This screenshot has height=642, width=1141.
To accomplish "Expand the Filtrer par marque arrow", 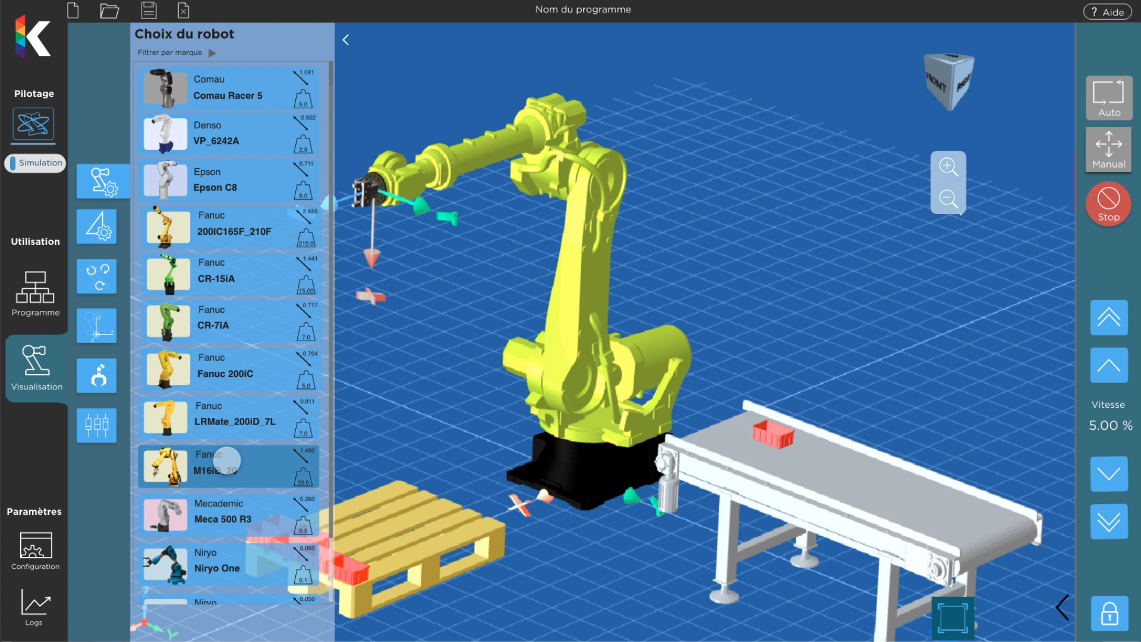I will (x=212, y=53).
